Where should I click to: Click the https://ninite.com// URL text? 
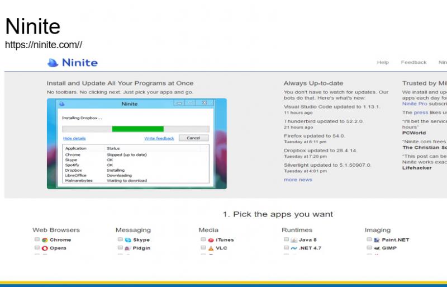coord(44,45)
